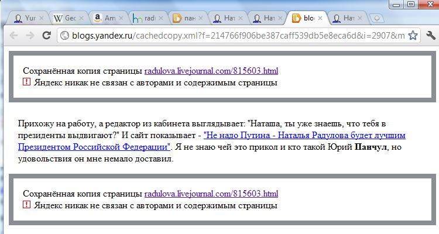Image resolution: width=439 pixels, height=234 pixels.
Task: Switch to the Yur tab
Action: [27, 18]
